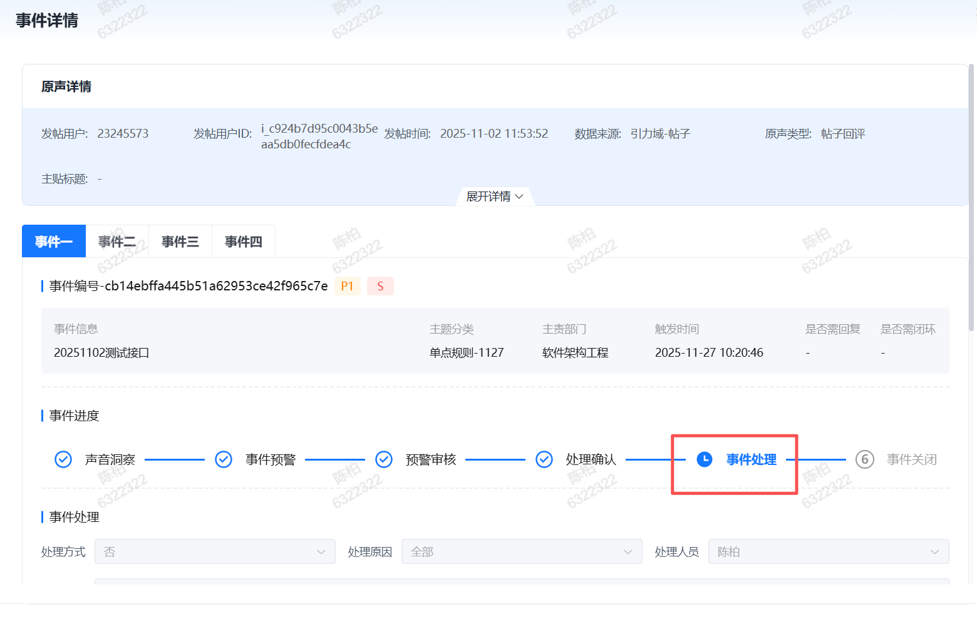Open the 处理原因 dropdown showing 全部

[522, 551]
